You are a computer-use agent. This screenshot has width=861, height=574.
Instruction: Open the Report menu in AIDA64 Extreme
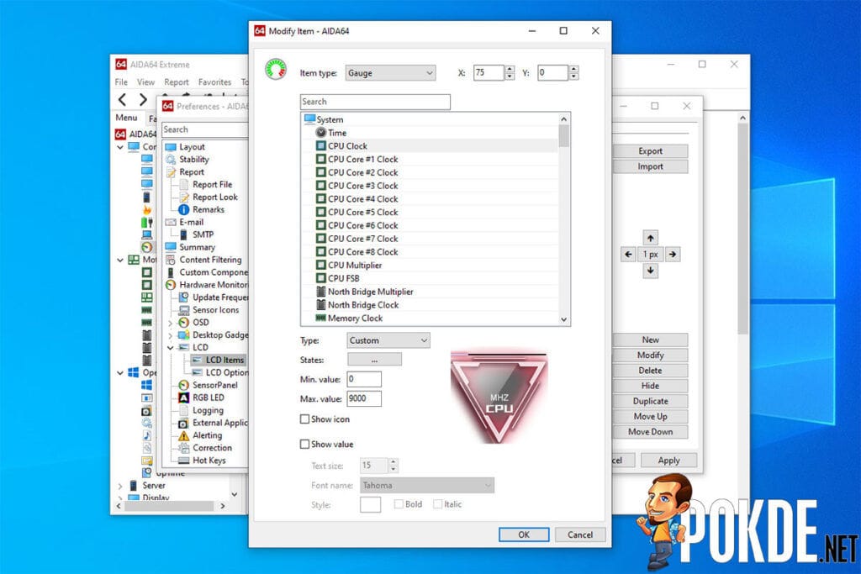pos(177,82)
